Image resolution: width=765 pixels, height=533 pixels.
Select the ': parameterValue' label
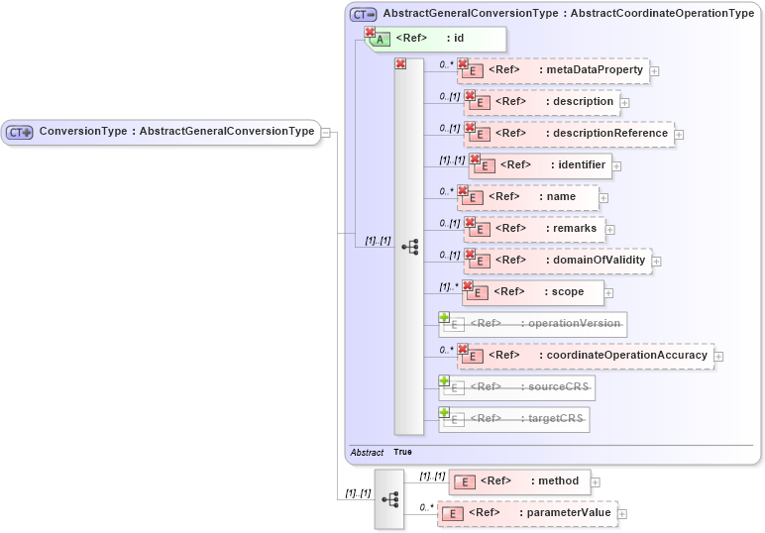coord(565,512)
